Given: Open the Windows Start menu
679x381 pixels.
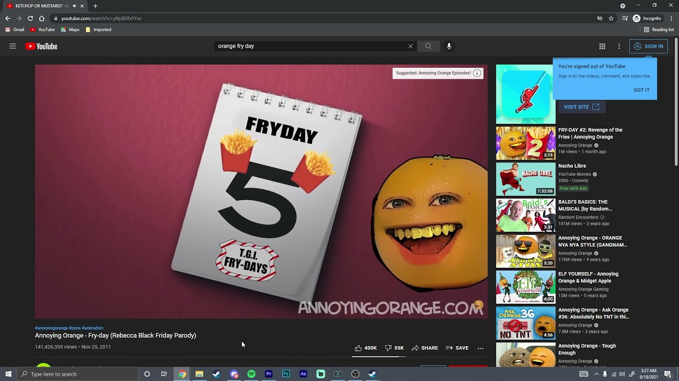Looking at the screenshot, I should pos(8,374).
